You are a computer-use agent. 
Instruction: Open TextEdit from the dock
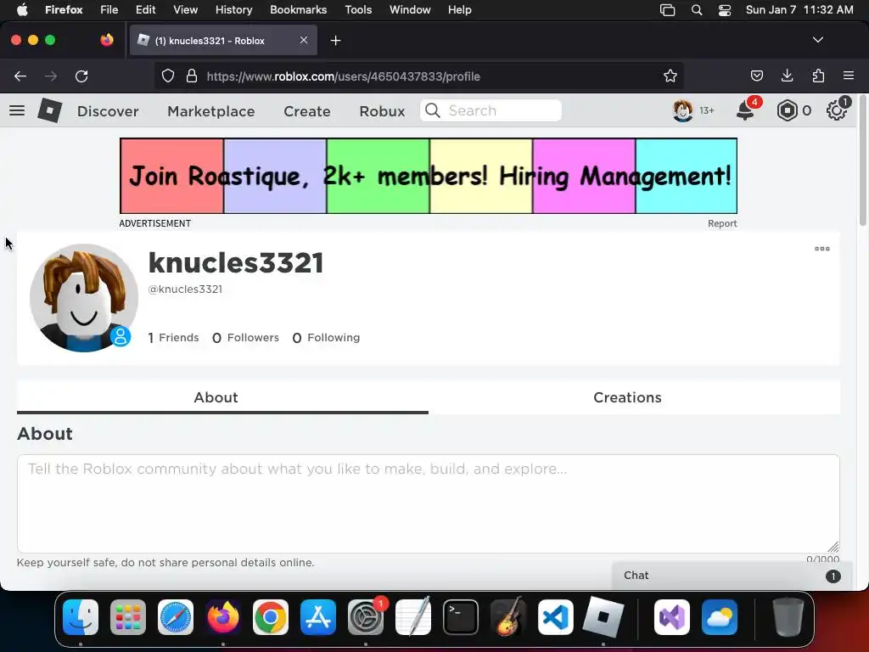413,617
